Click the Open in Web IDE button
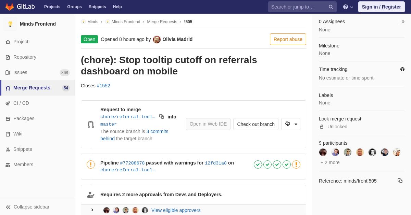Viewport: 411px width, 215px height. (x=208, y=124)
